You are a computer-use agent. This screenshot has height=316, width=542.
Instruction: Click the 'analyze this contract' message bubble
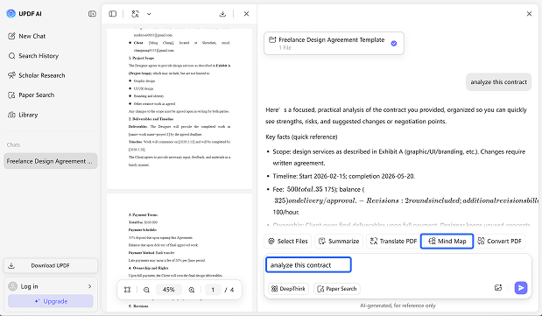click(x=498, y=82)
